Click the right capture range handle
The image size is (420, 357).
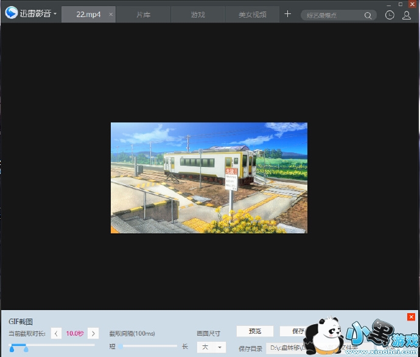(x=26, y=348)
